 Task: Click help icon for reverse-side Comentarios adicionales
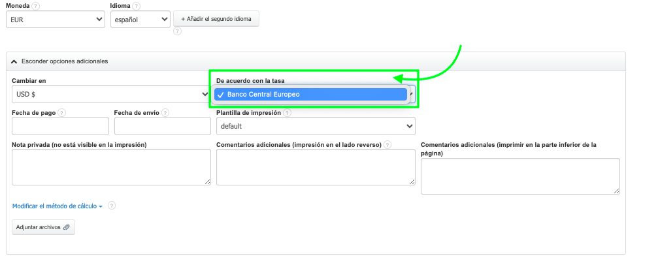click(387, 144)
